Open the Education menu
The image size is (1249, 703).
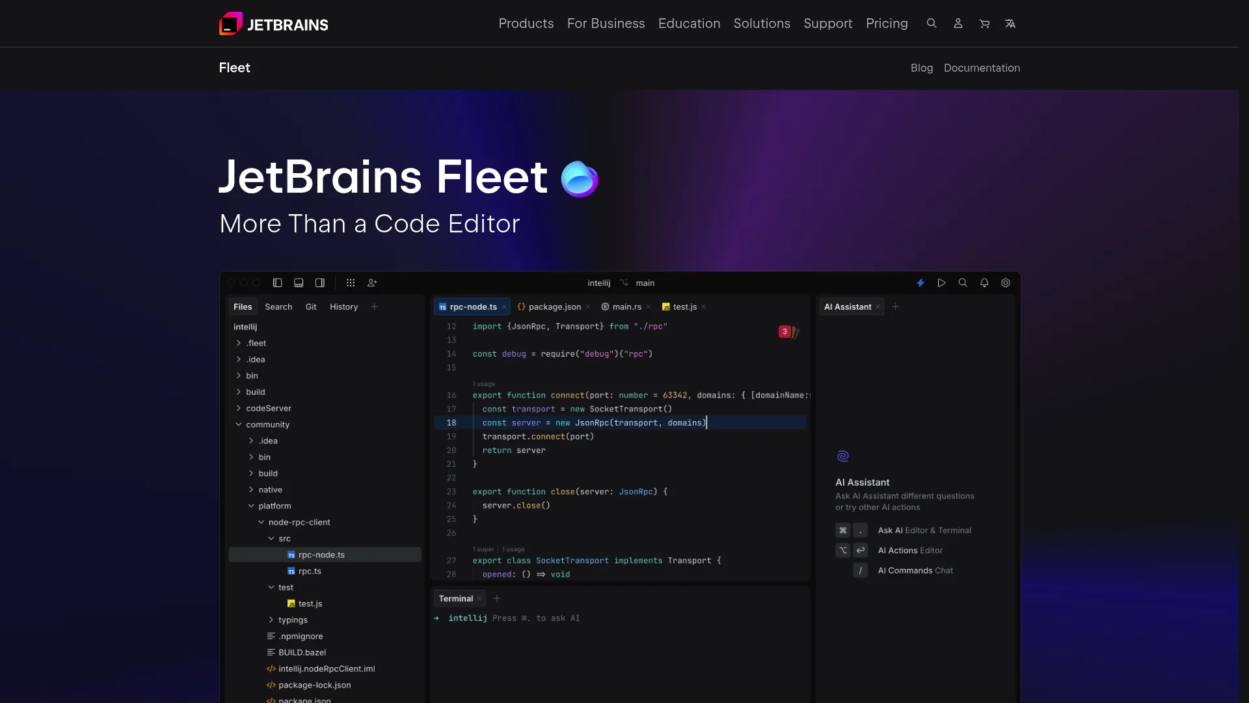[690, 23]
